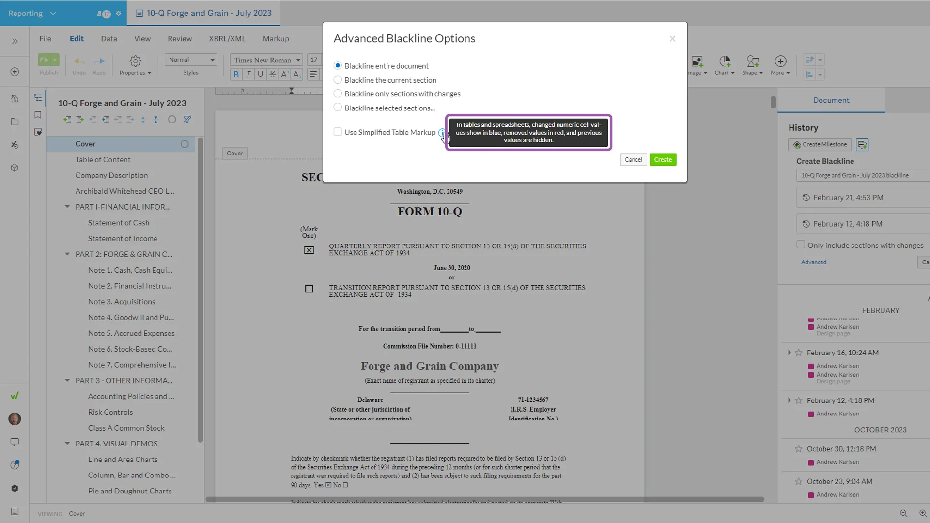Click the Properties gear icon
Viewport: 930px width, 523px height.
135,61
